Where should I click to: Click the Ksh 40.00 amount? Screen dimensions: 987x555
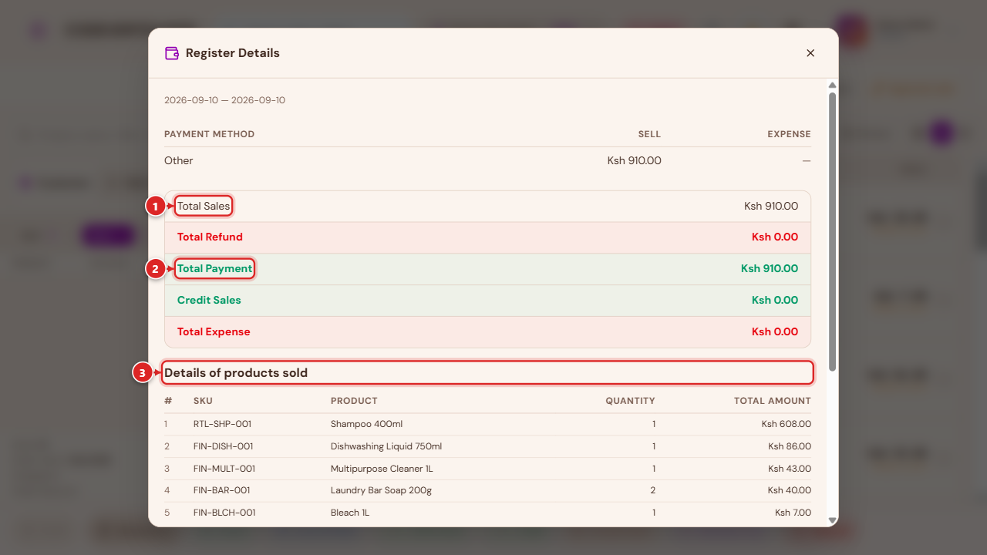pyautogui.click(x=790, y=490)
